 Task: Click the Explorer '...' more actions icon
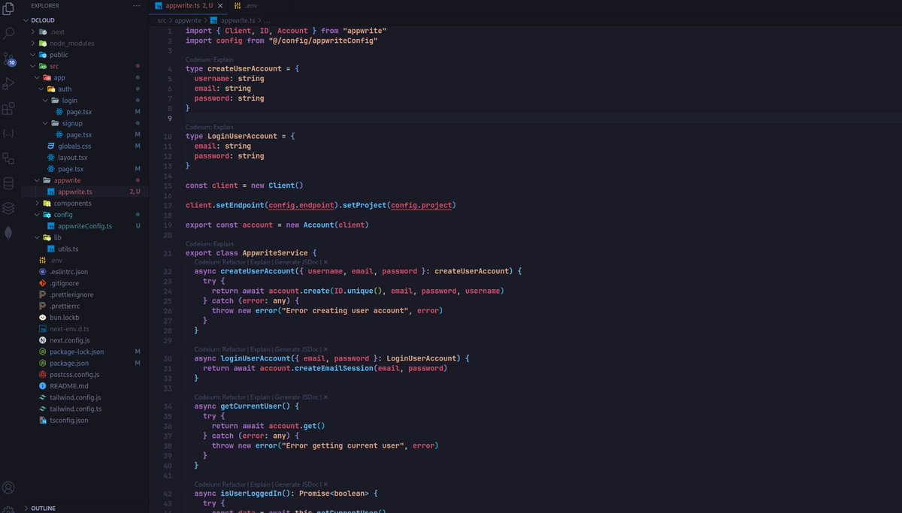(x=136, y=6)
